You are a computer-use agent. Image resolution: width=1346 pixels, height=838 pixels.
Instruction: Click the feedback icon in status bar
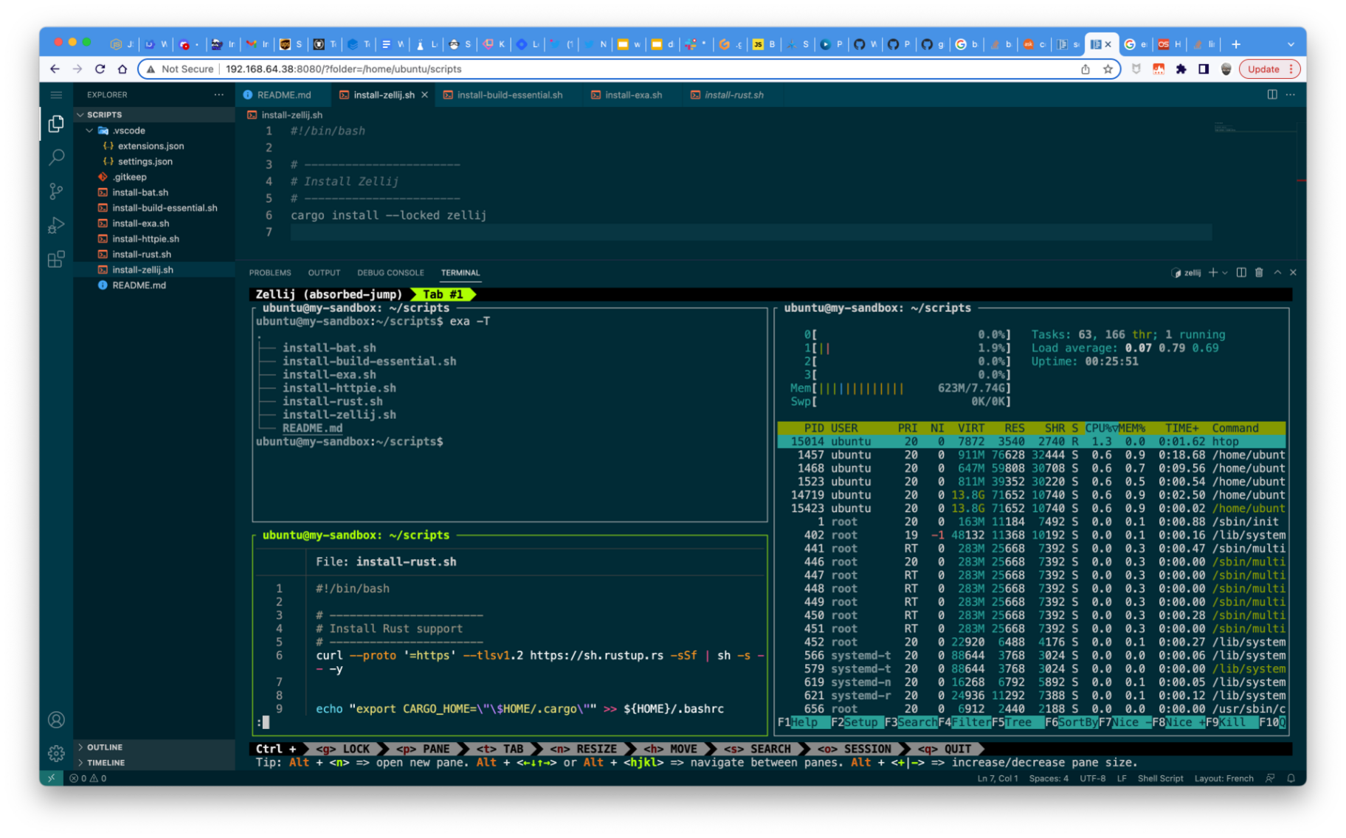(1270, 778)
